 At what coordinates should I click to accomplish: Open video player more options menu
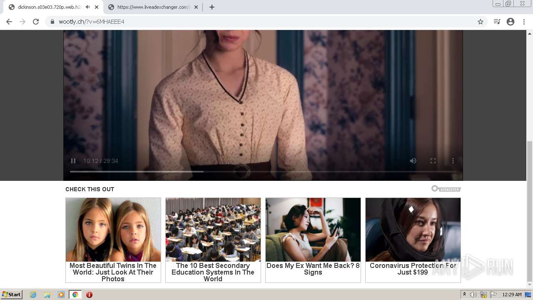pyautogui.click(x=453, y=161)
